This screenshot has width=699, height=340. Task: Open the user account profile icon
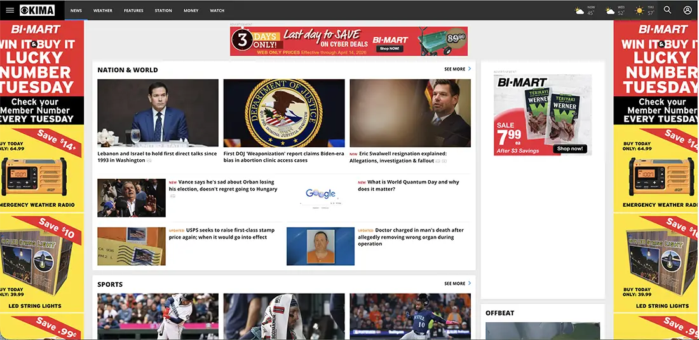click(688, 10)
